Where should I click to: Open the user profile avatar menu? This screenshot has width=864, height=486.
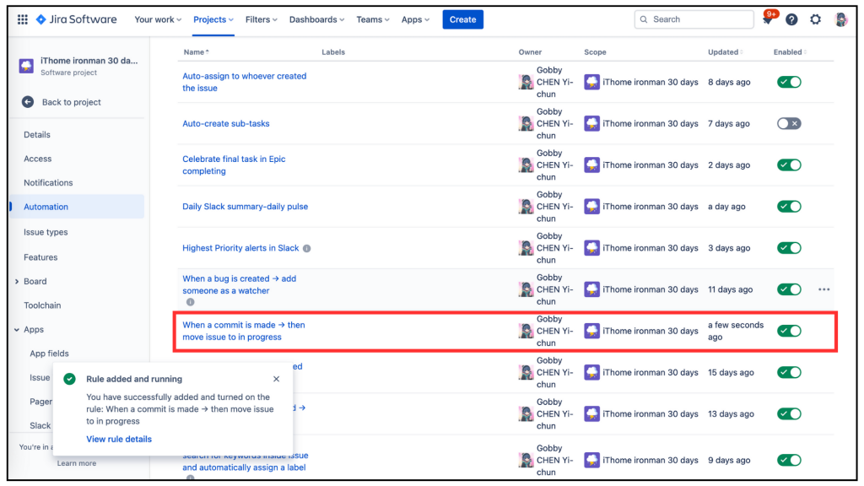click(840, 19)
